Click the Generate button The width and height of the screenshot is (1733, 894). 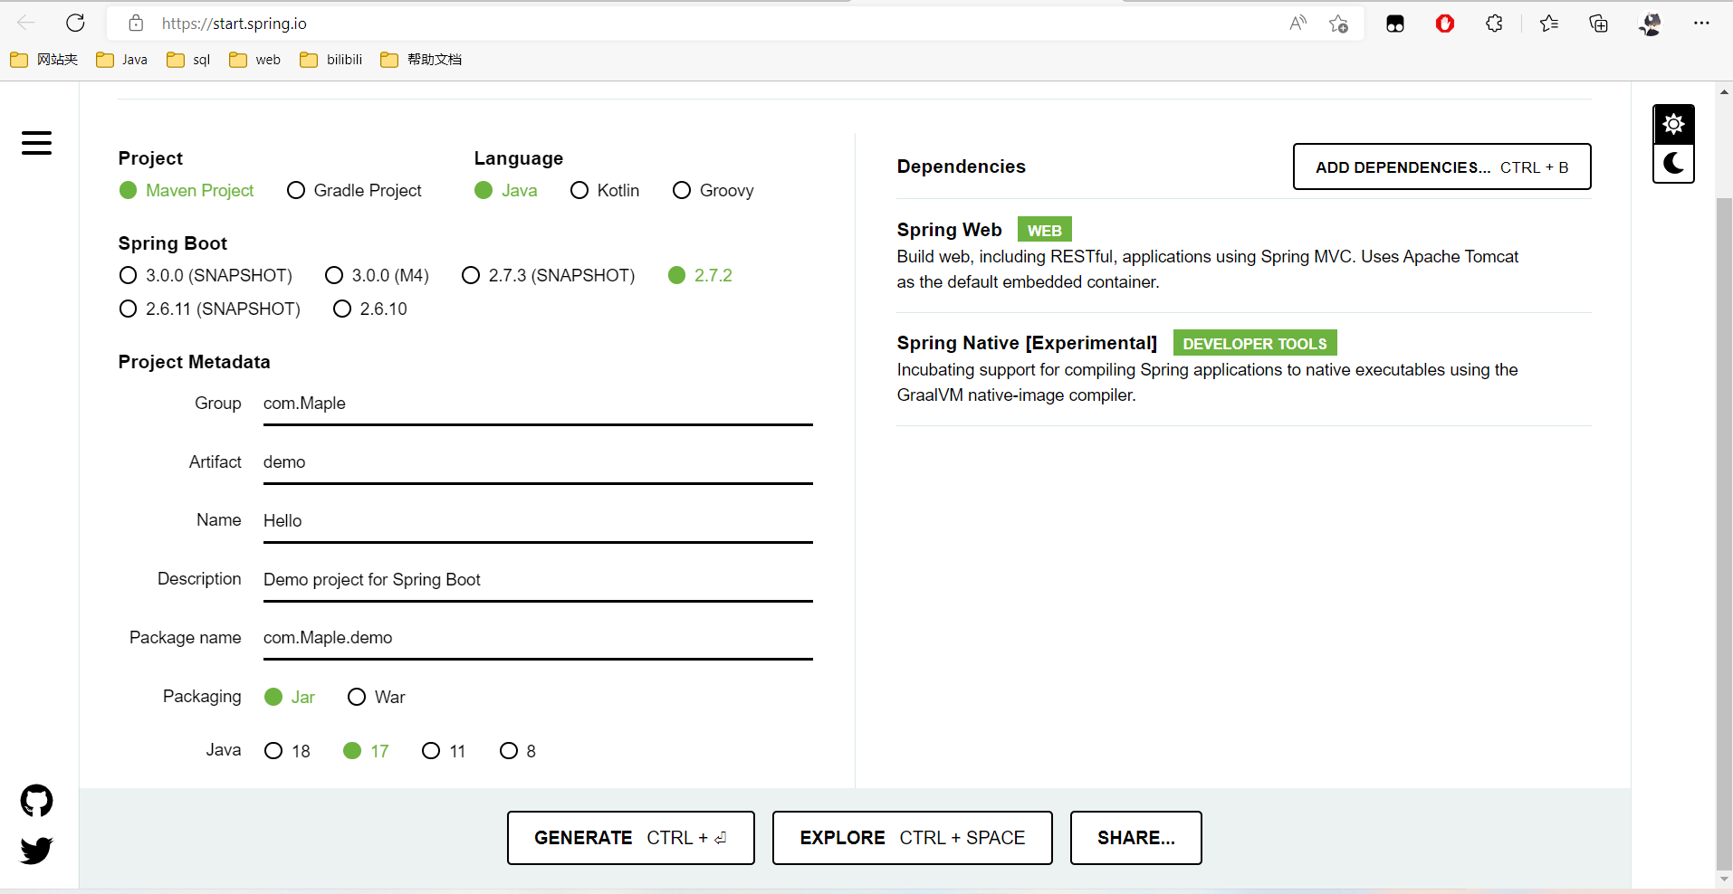pos(630,838)
